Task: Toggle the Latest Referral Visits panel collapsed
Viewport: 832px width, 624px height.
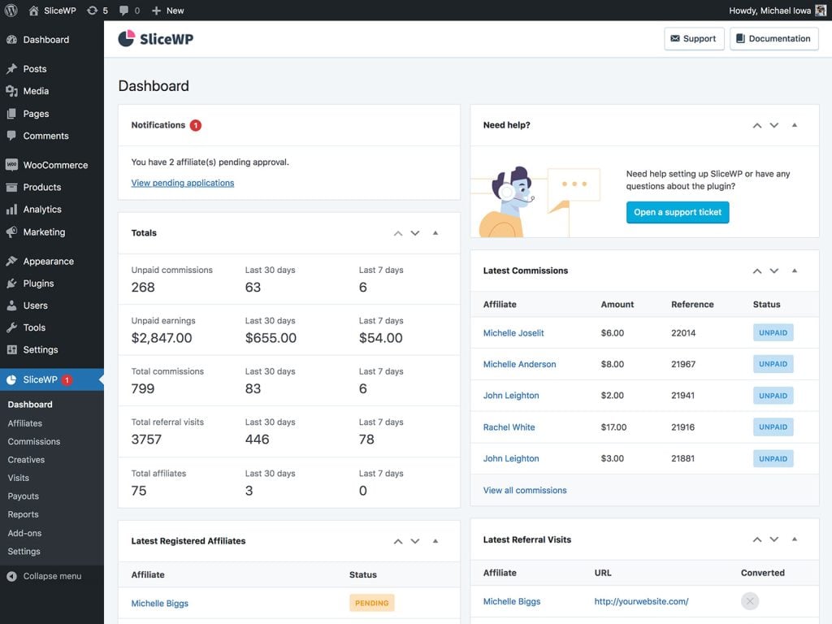Action: click(795, 539)
